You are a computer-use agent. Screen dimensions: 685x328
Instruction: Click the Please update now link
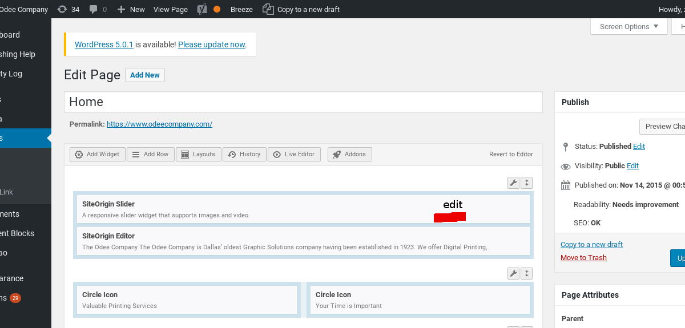click(211, 44)
